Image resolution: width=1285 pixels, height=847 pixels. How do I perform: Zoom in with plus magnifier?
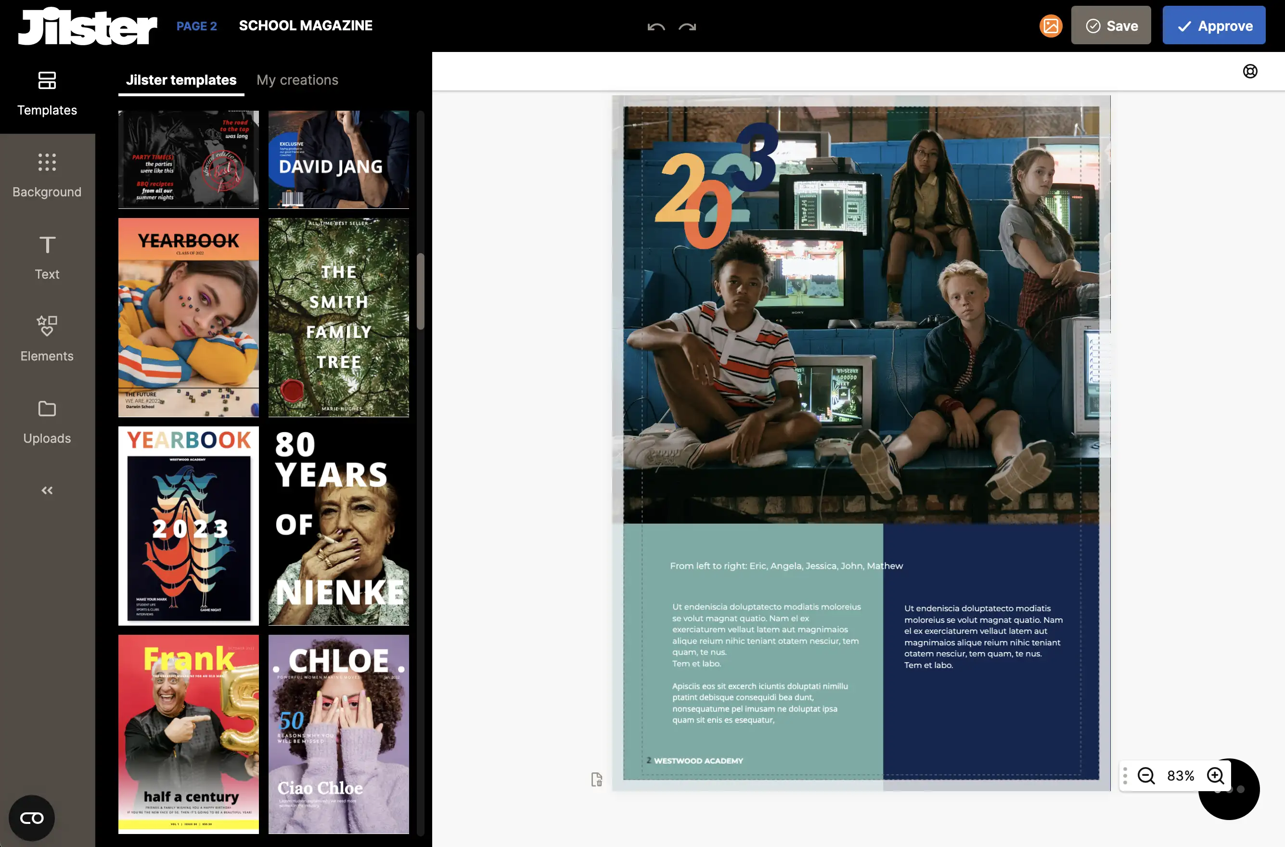[1215, 776]
